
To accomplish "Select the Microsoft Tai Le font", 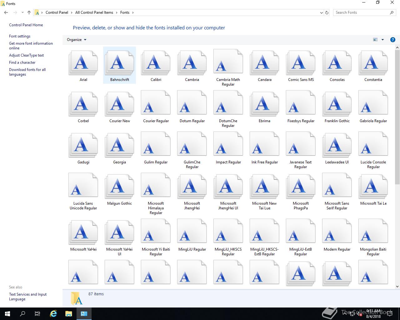I will 373,186.
